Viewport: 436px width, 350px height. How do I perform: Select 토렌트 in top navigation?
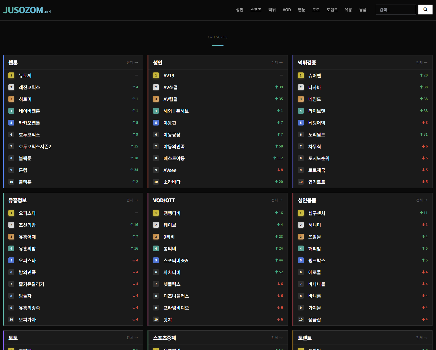[332, 10]
